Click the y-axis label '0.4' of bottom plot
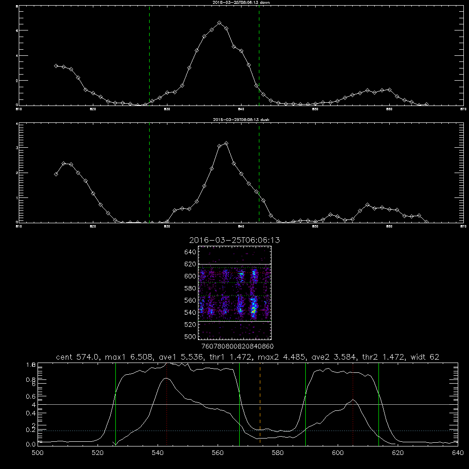Image resolution: width=469 pixels, height=469 pixels. tap(31, 413)
